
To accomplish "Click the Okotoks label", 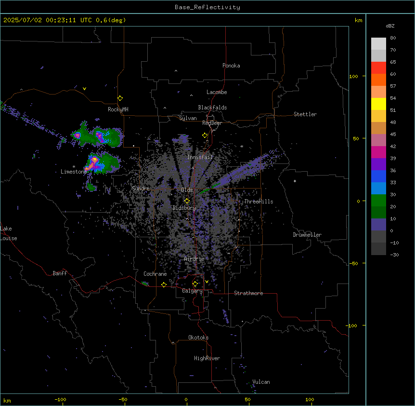I will point(198,338).
